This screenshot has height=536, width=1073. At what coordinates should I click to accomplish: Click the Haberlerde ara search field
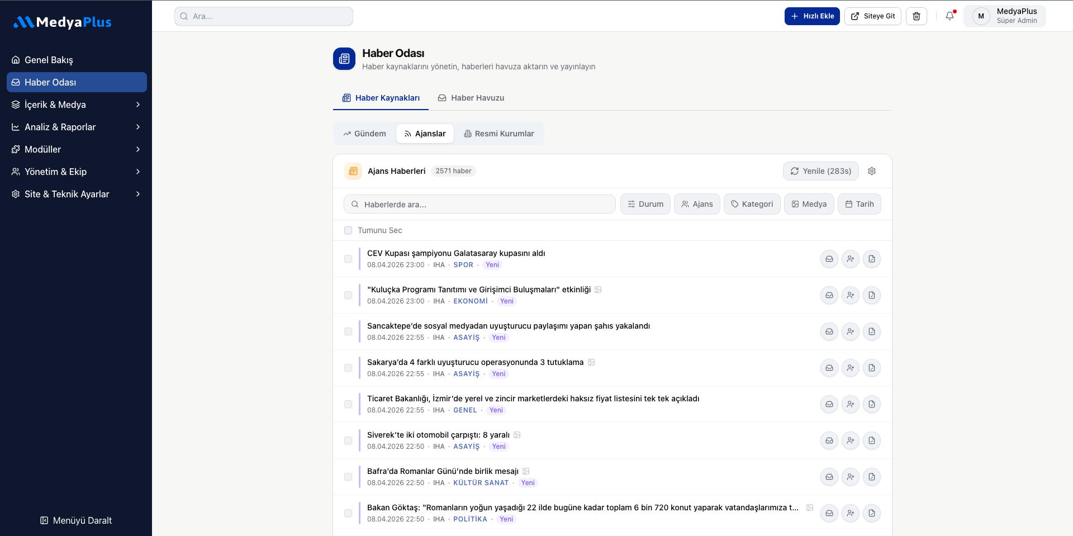point(479,205)
